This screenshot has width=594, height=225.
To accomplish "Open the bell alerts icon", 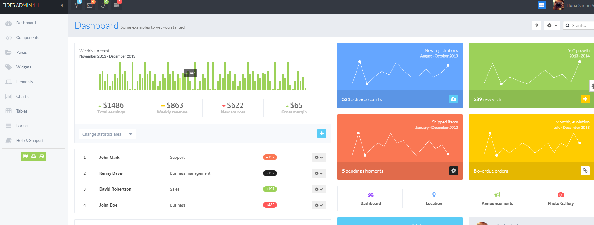I will (103, 5).
